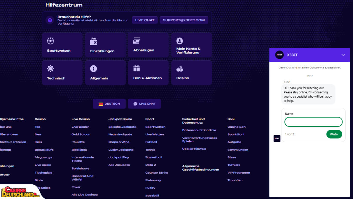Click the X3BET logo in chat header
Viewport: 353px width, 199px height.
279,55
